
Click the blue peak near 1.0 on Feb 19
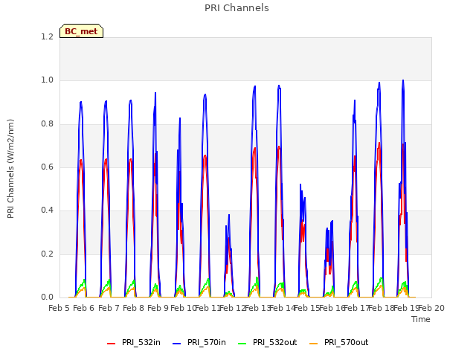(403, 81)
